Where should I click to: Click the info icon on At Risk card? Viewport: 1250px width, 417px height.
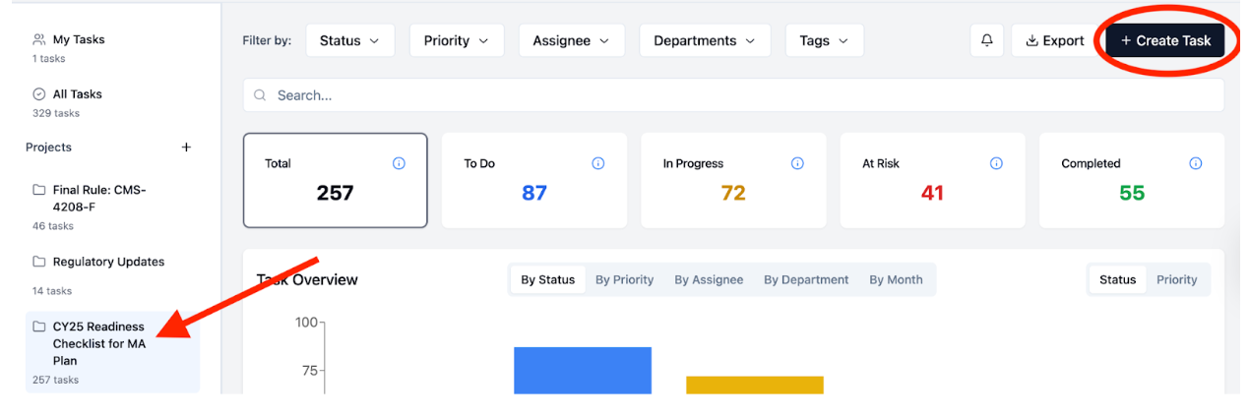coord(996,163)
